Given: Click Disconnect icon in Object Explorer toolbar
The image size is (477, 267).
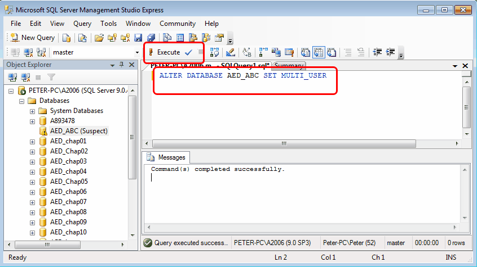Looking at the screenshot, I should [x=25, y=78].
